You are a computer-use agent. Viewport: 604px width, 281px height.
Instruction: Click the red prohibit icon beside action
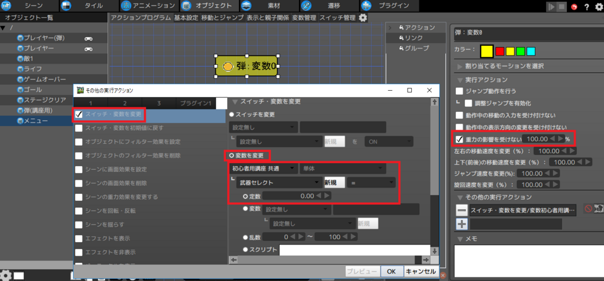coord(588,209)
